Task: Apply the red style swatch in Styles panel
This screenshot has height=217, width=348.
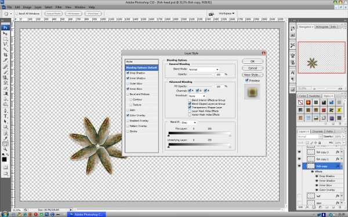Action: (324, 110)
